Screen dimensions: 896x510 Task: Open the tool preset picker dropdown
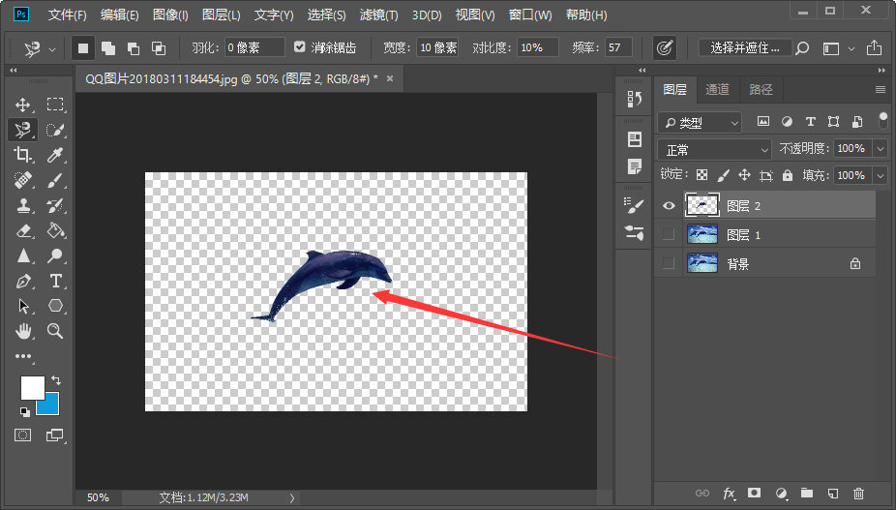tap(52, 49)
